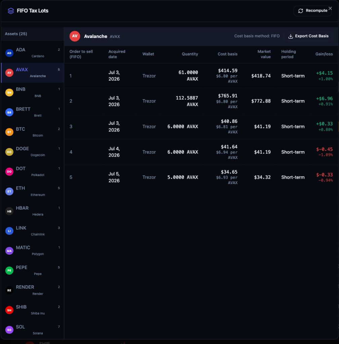Click the $40.86 cost basis value
This screenshot has height=344, width=339.
229,121
